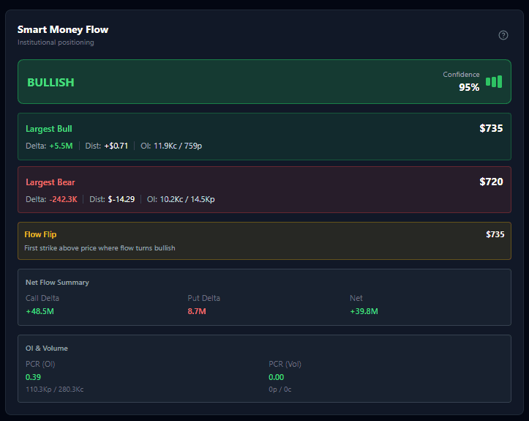Click the 8.7M put delta value

point(197,311)
